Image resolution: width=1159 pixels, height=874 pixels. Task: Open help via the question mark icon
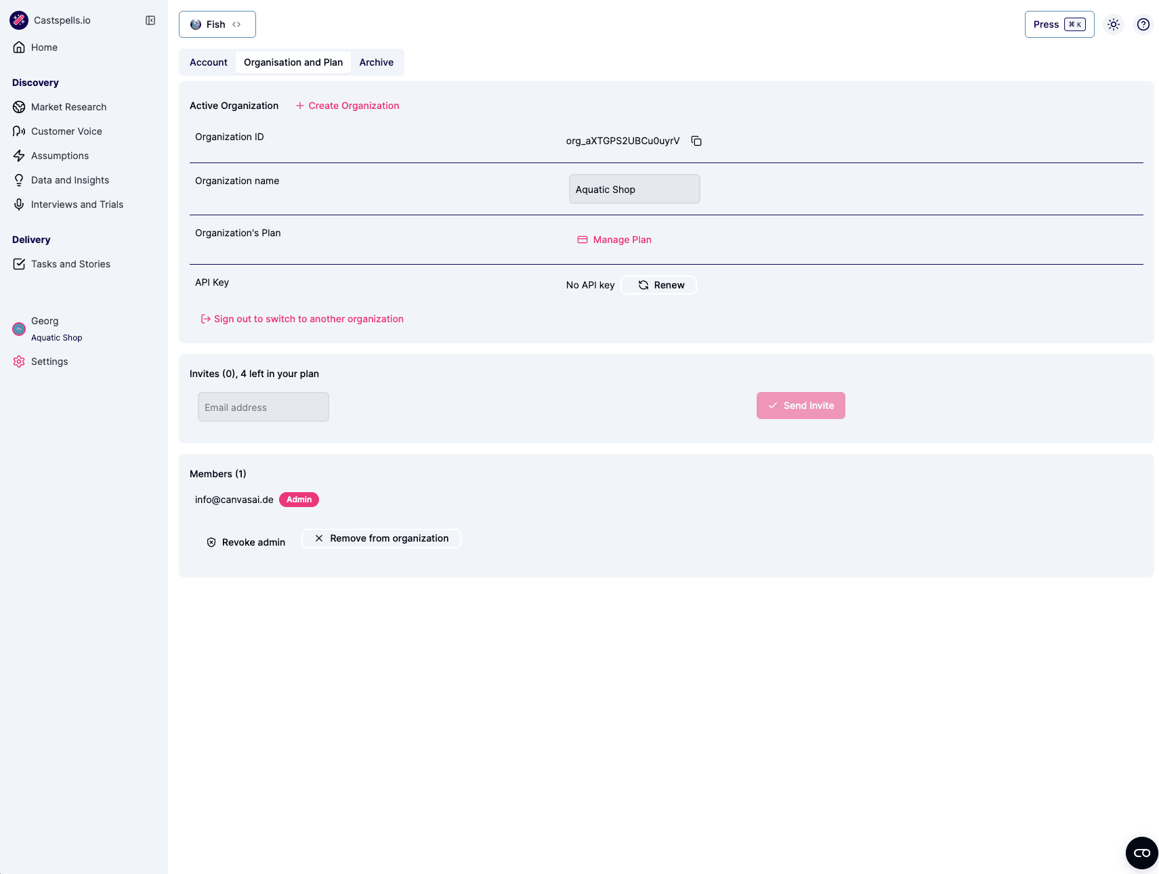point(1143,24)
